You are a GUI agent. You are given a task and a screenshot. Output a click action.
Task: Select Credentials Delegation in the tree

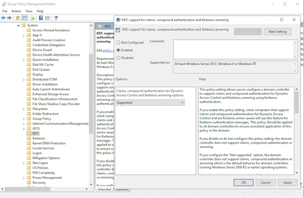pos(49,45)
